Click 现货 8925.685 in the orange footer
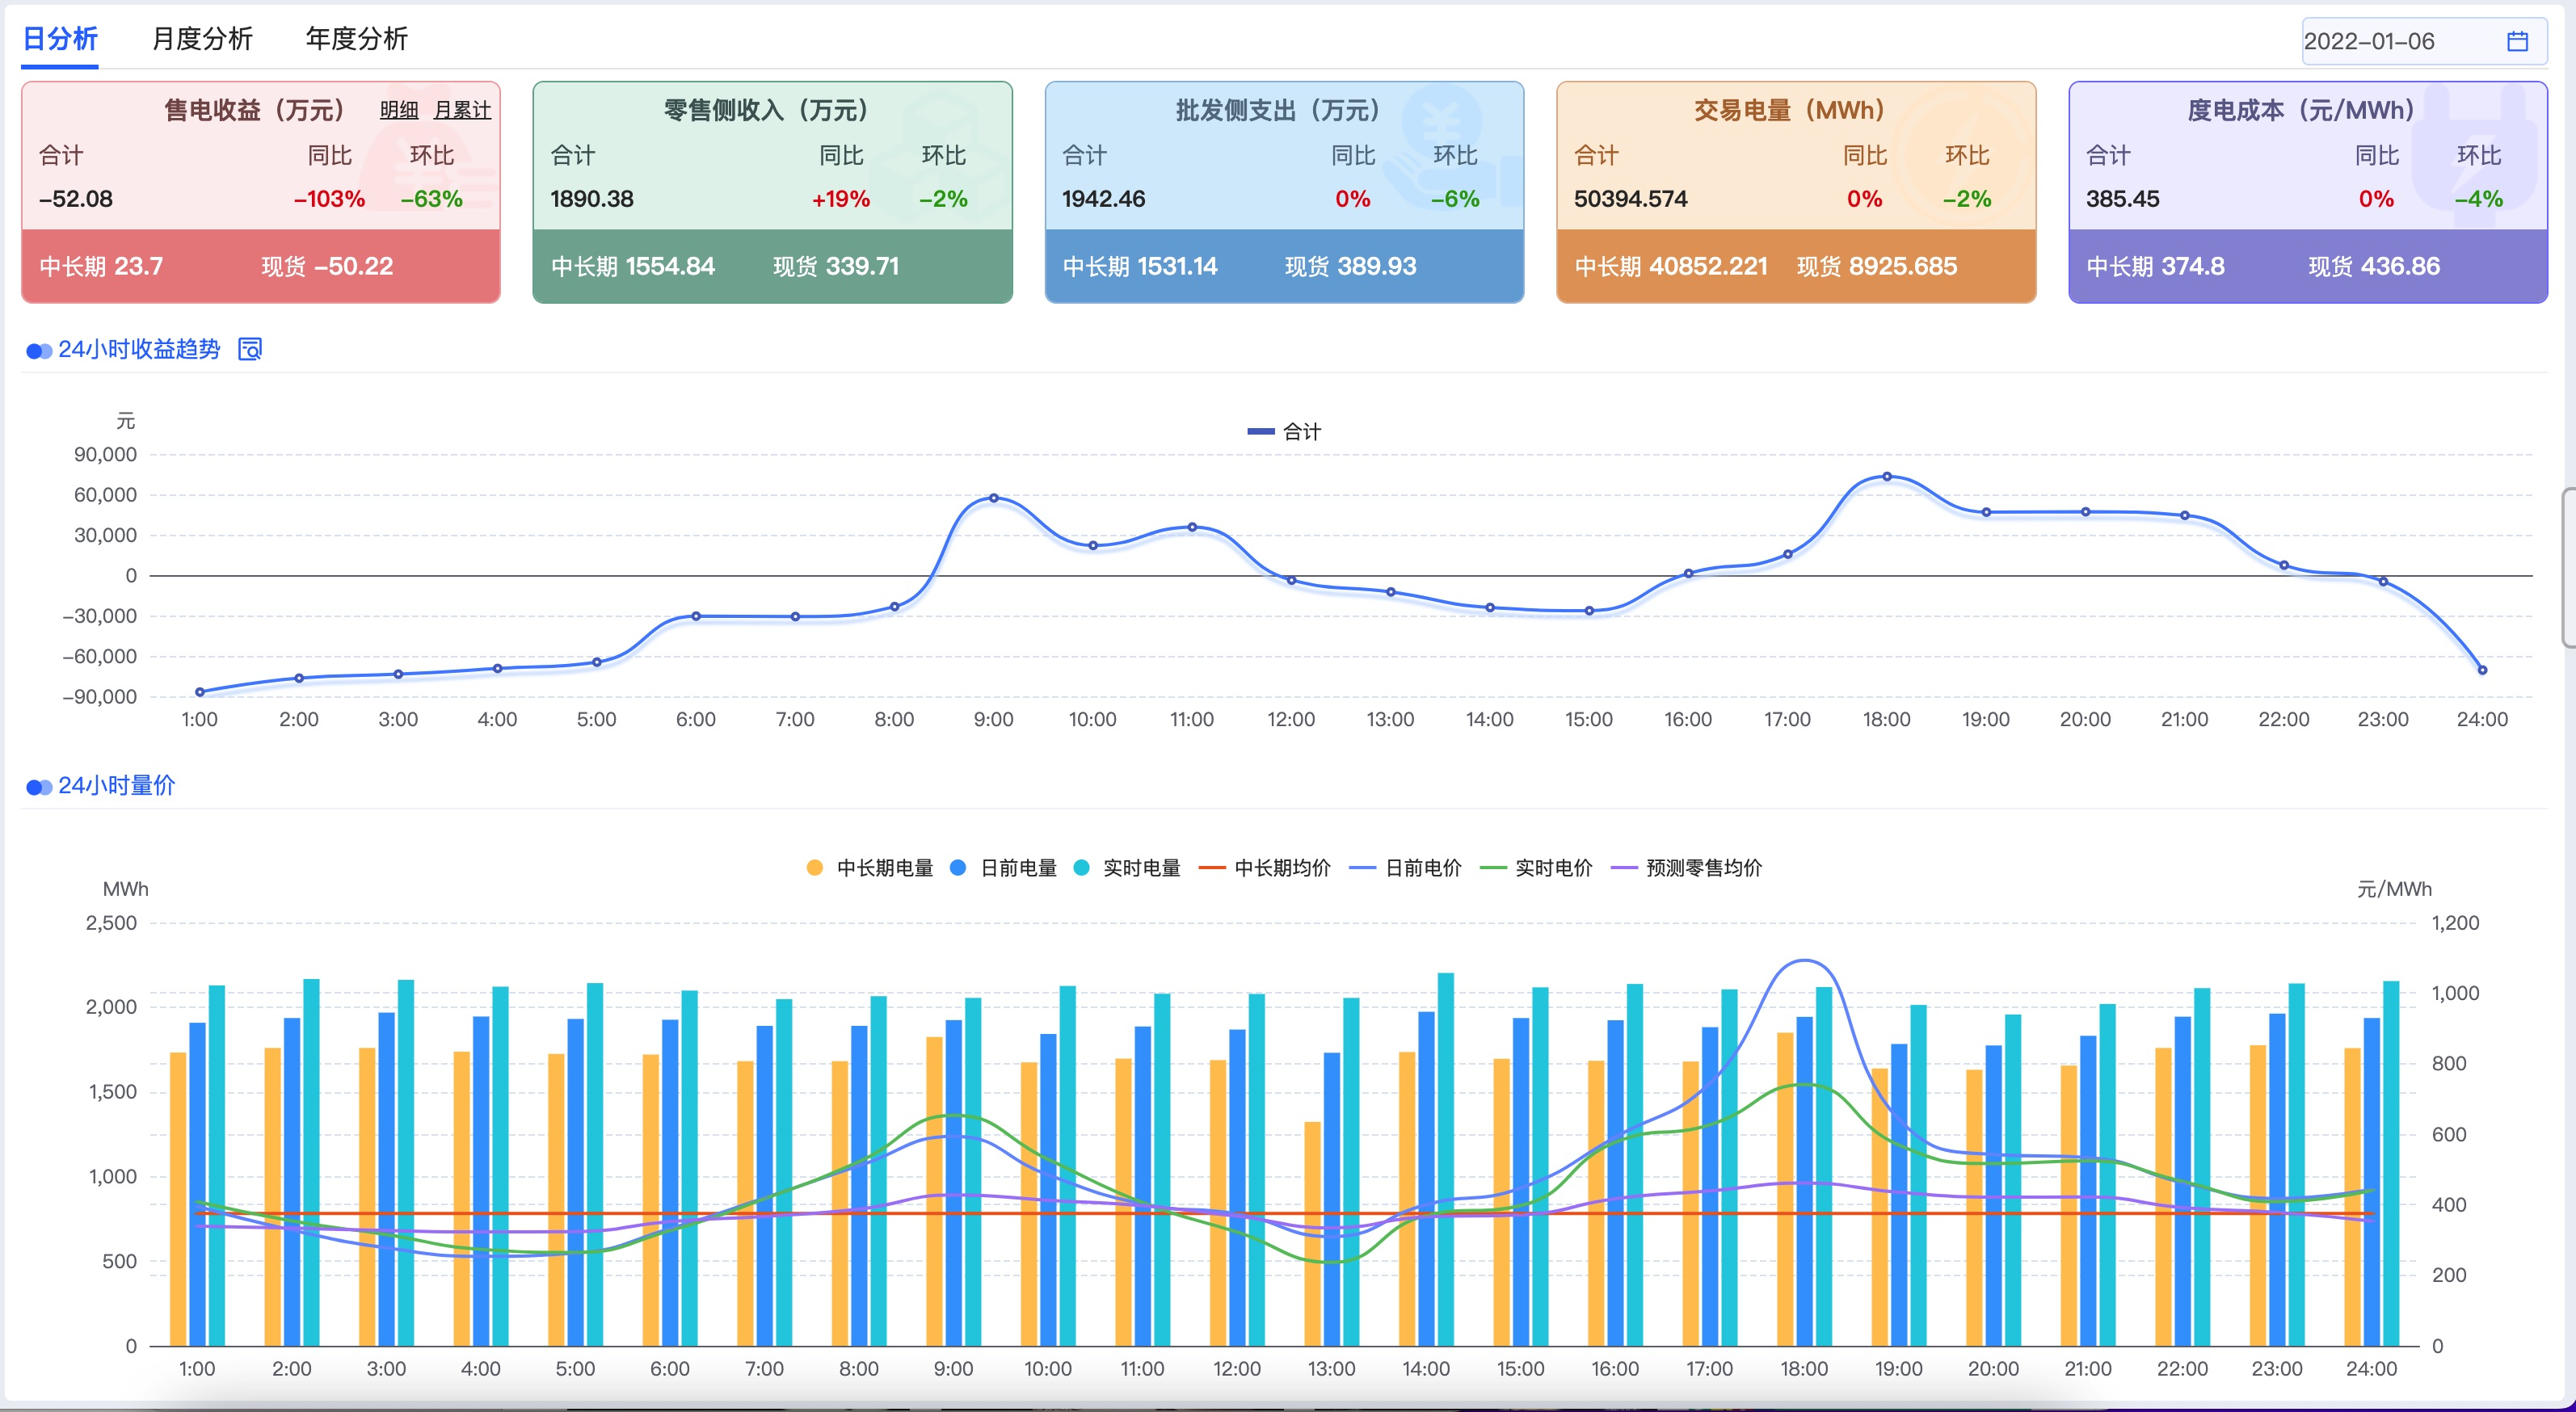The image size is (2576, 1412). [x=1877, y=266]
